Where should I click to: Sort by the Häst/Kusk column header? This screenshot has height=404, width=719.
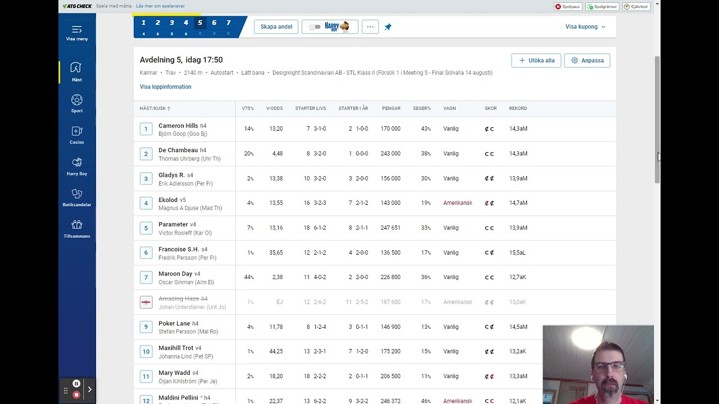tap(155, 108)
